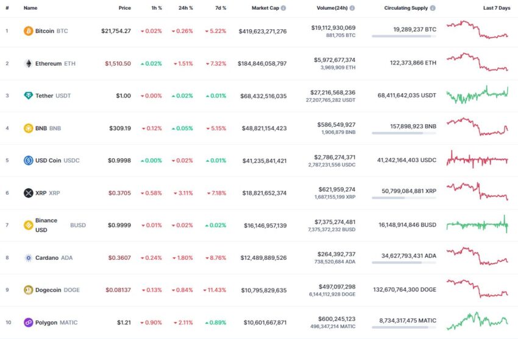The image size is (518, 339).
Task: Sort by the 24h % column header
Action: (185, 9)
